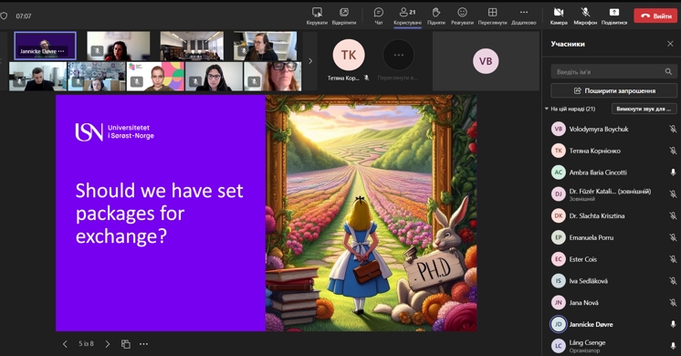Click Iva Sedláková's muted mic icon
The image size is (681, 356).
(x=673, y=281)
